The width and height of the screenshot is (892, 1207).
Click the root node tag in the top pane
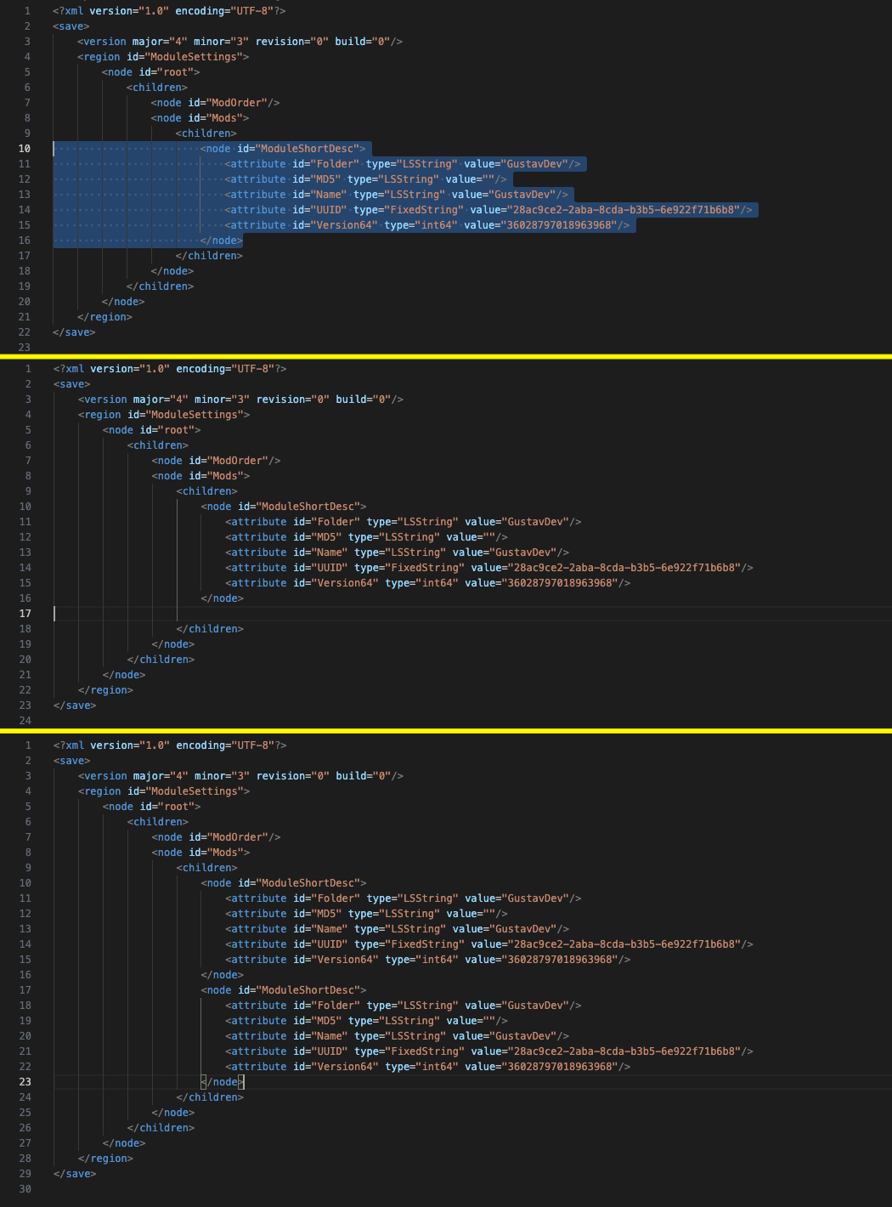pyautogui.click(x=151, y=72)
